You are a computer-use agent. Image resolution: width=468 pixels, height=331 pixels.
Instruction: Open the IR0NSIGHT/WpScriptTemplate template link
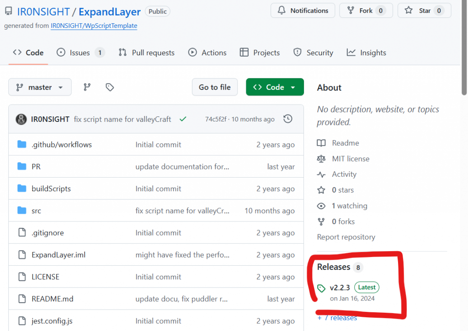94,26
